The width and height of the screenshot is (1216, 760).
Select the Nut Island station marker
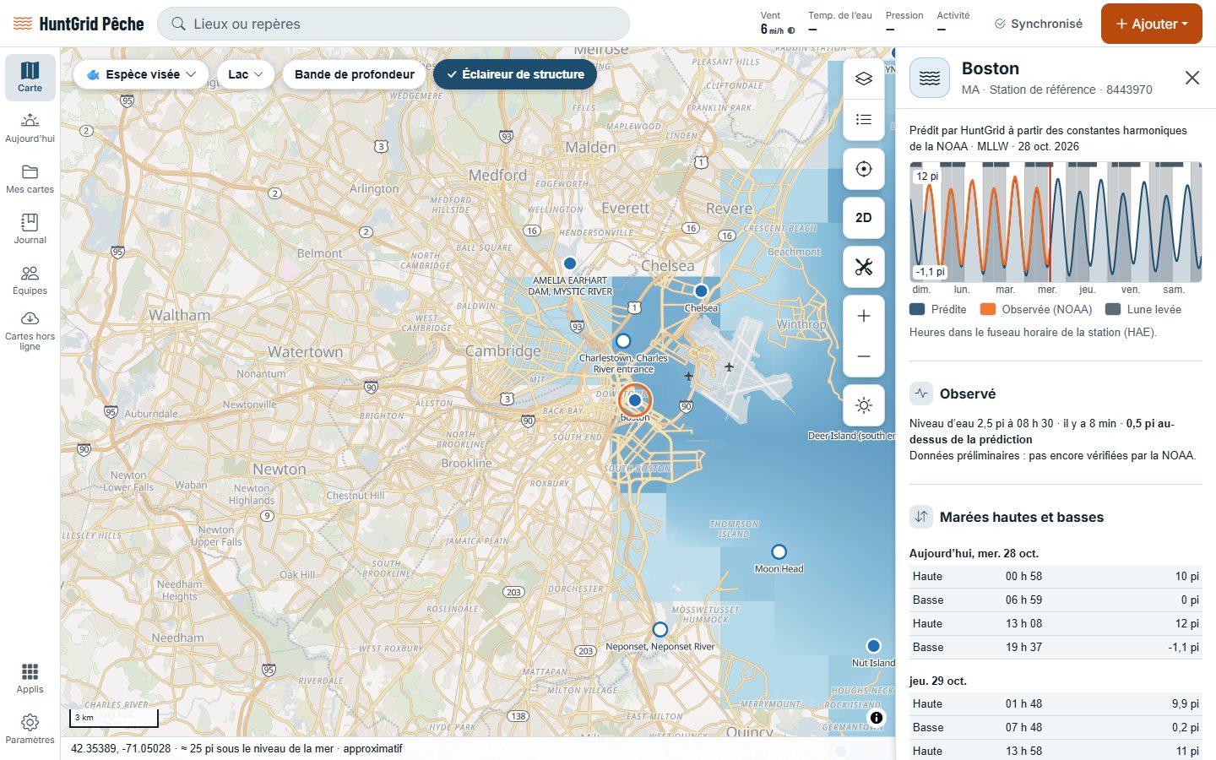point(873,646)
